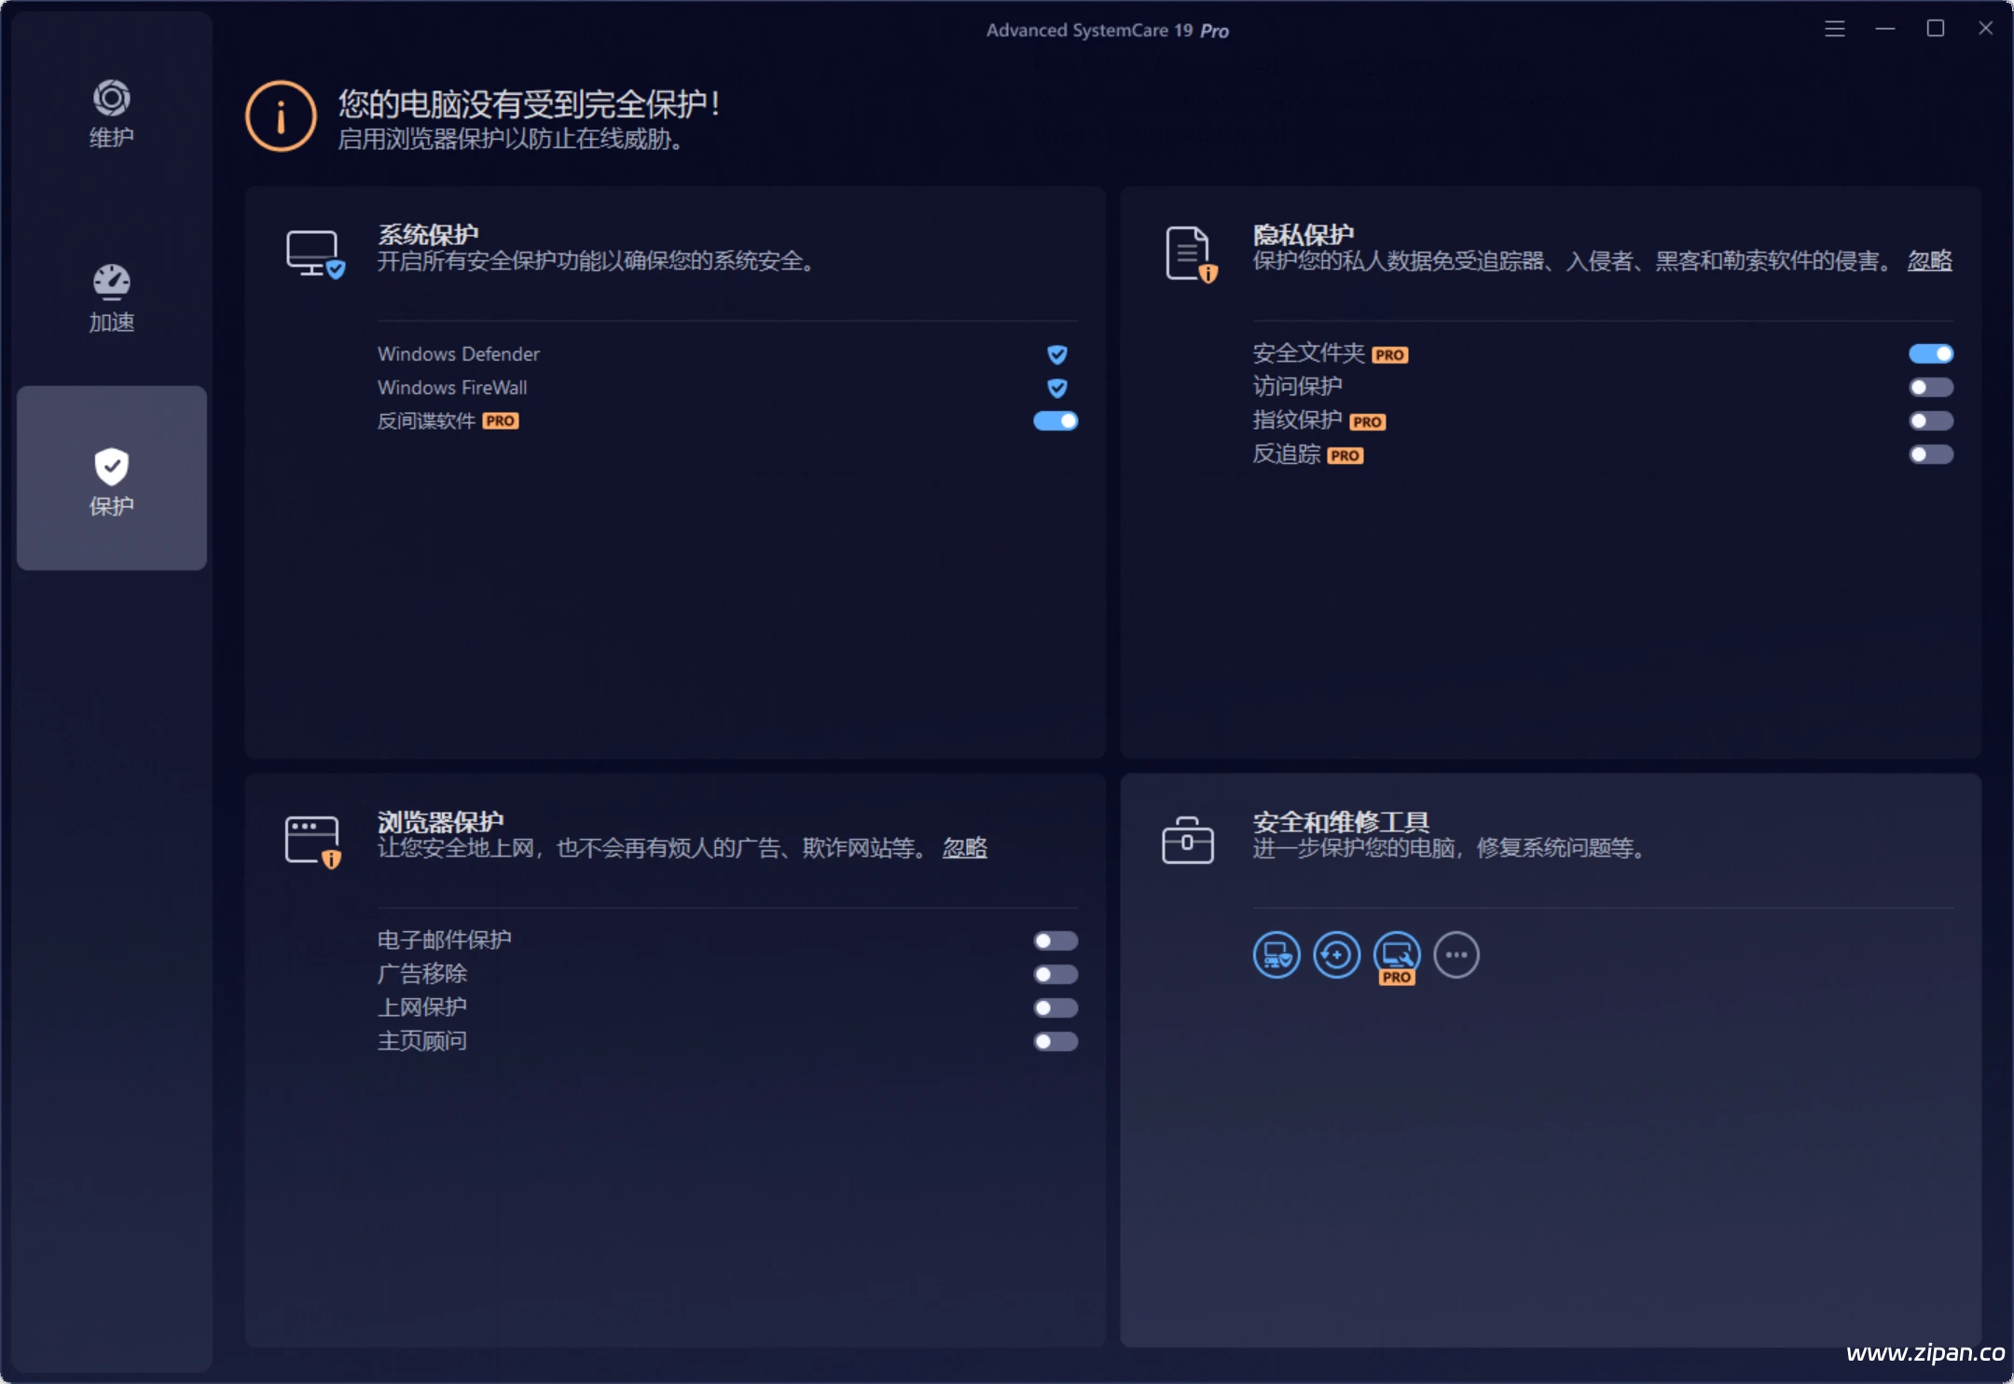The image size is (2014, 1384).
Task: Click the Advanced SystemCare 19 Pro title
Action: tap(1108, 31)
